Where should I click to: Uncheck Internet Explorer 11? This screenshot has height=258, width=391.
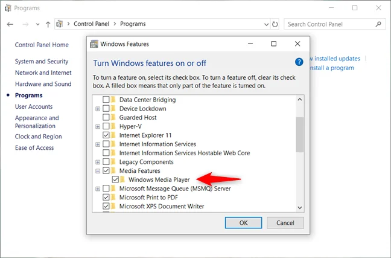[x=106, y=135]
